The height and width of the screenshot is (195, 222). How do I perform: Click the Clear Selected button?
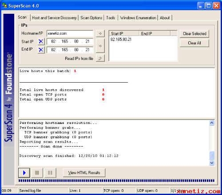pyautogui.click(x=194, y=34)
